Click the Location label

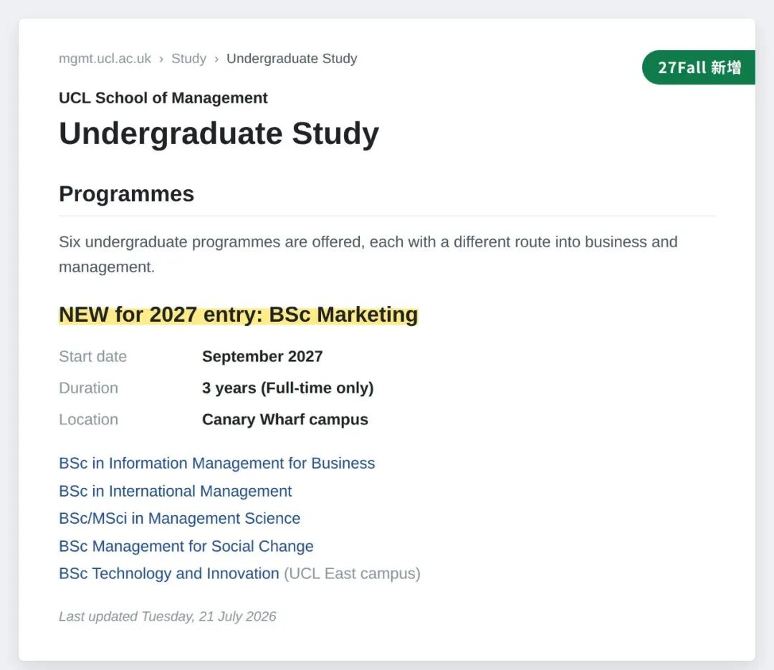pos(88,420)
